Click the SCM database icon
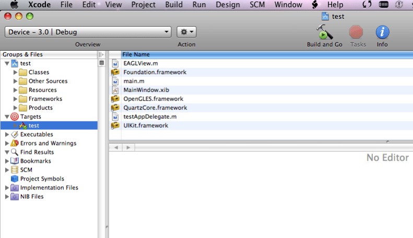The image size is (413, 238). [x=15, y=170]
